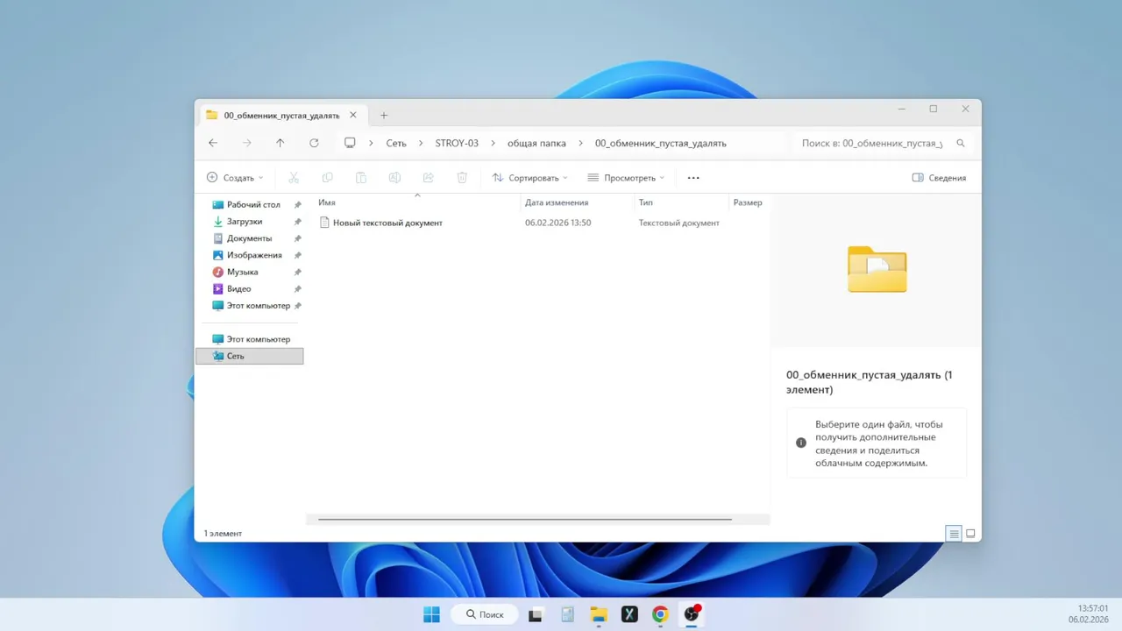
Task: Go forward with the right arrow
Action: pyautogui.click(x=247, y=143)
